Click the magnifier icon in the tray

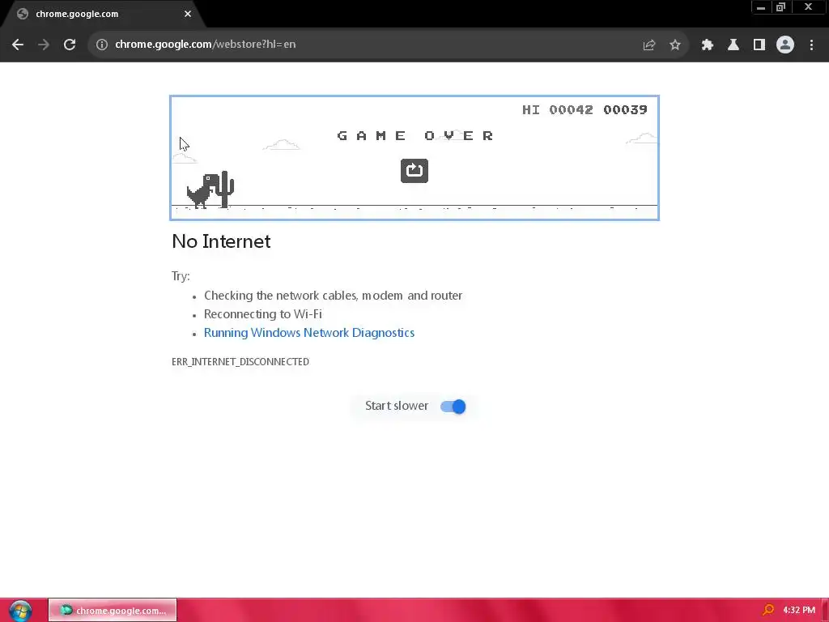(x=768, y=611)
